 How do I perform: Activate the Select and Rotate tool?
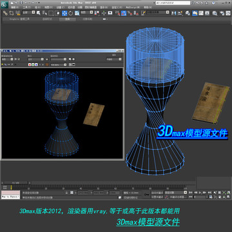[x=71, y=13]
